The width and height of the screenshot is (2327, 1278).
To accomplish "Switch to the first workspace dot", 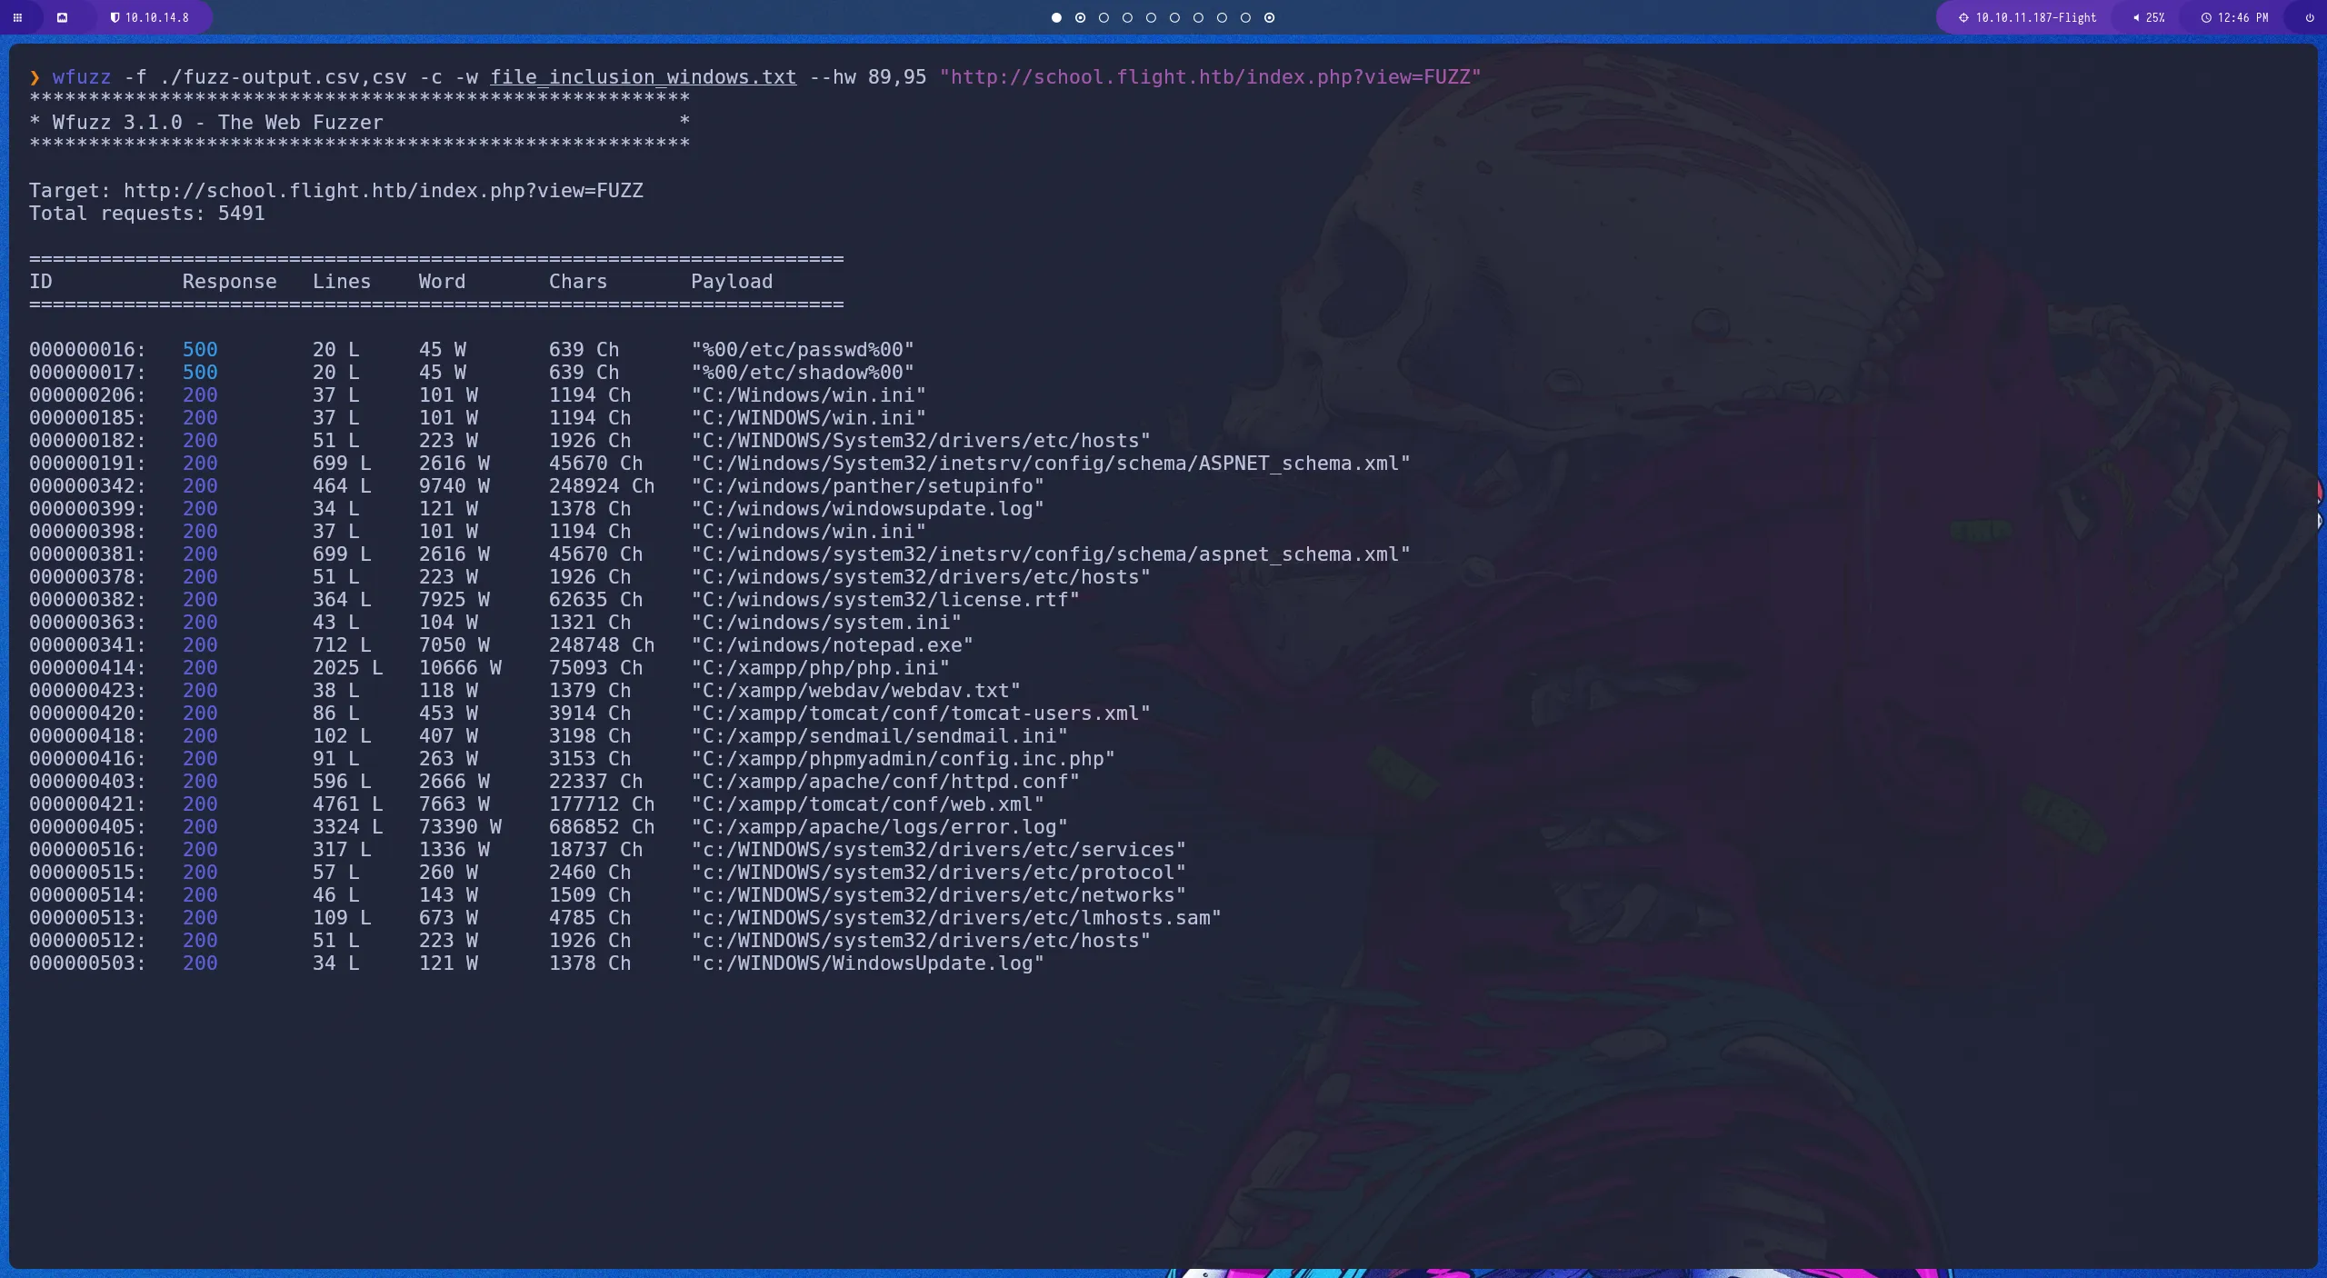I will coord(1056,17).
